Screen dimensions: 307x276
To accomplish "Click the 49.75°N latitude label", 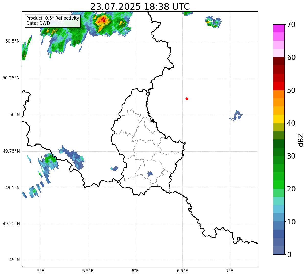I will coord(11,151).
